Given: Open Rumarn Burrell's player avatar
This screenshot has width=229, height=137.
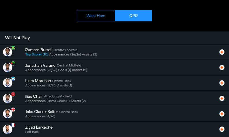Looking at the screenshot, I should (x=7, y=52).
